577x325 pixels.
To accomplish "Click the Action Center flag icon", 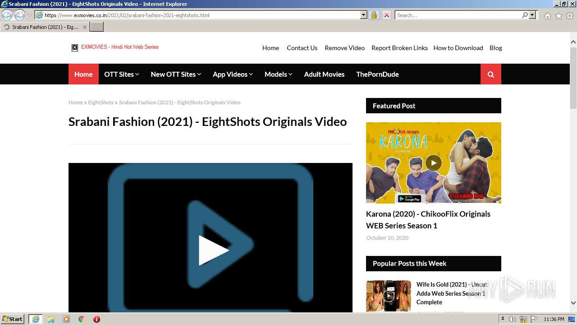I will [x=534, y=319].
